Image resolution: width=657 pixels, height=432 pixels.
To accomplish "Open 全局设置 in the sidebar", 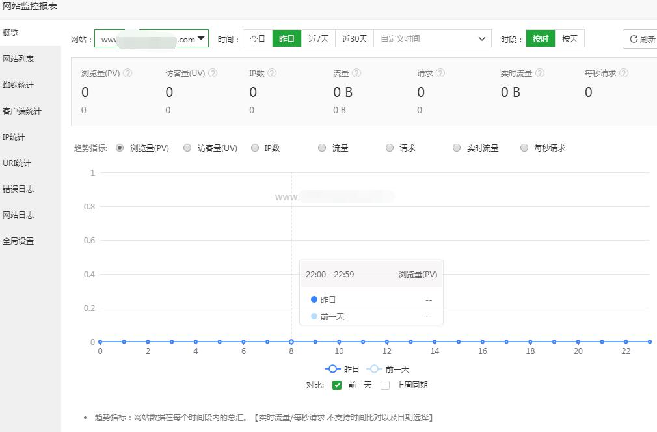I will click(30, 241).
